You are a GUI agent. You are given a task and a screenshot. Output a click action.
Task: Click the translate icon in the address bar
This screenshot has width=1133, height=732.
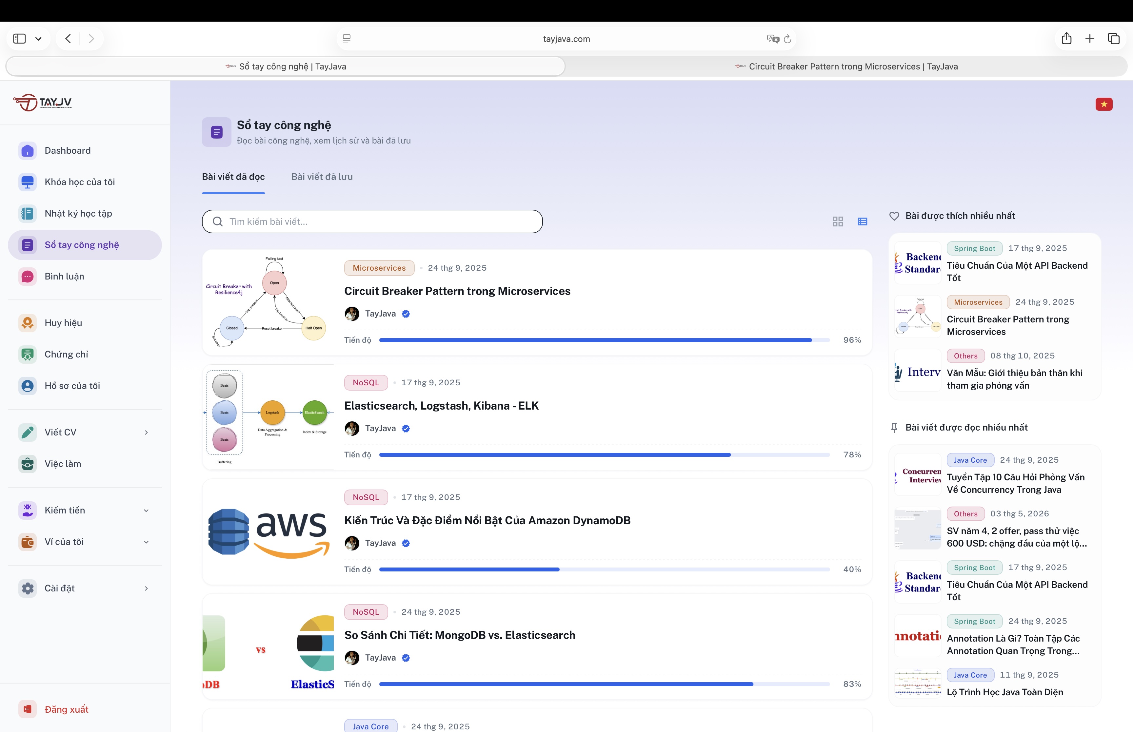773,39
